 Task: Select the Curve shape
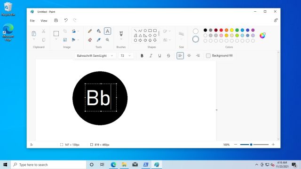[x=140, y=31]
